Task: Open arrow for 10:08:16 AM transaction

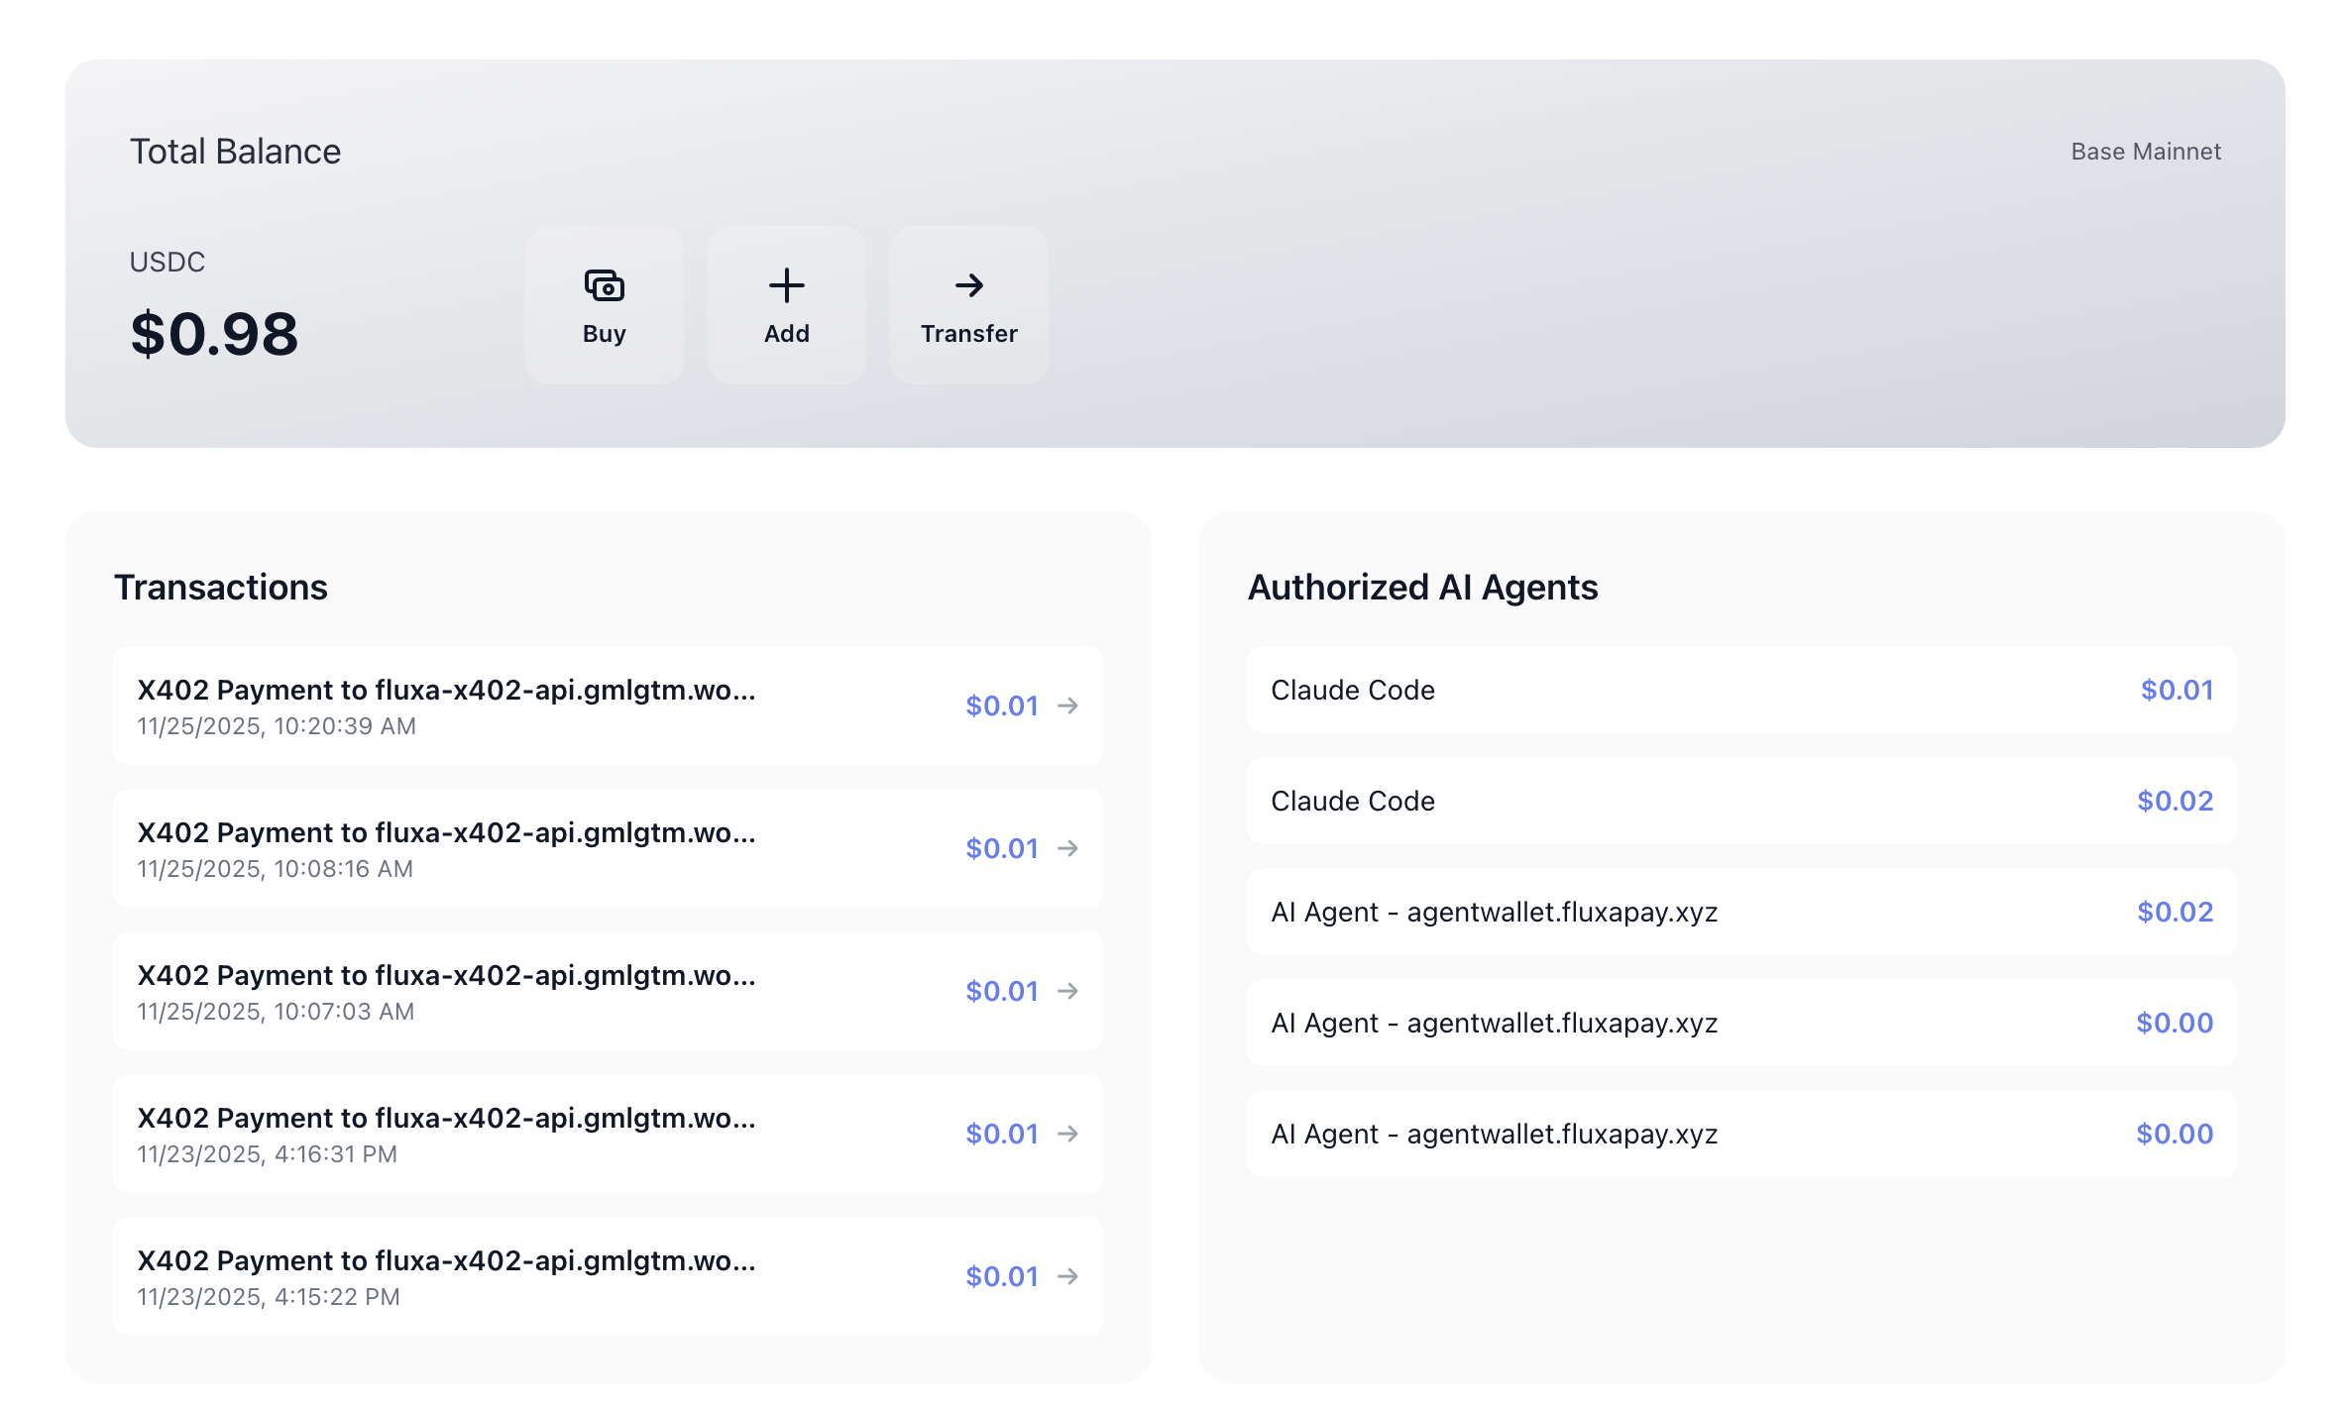Action: click(1067, 848)
